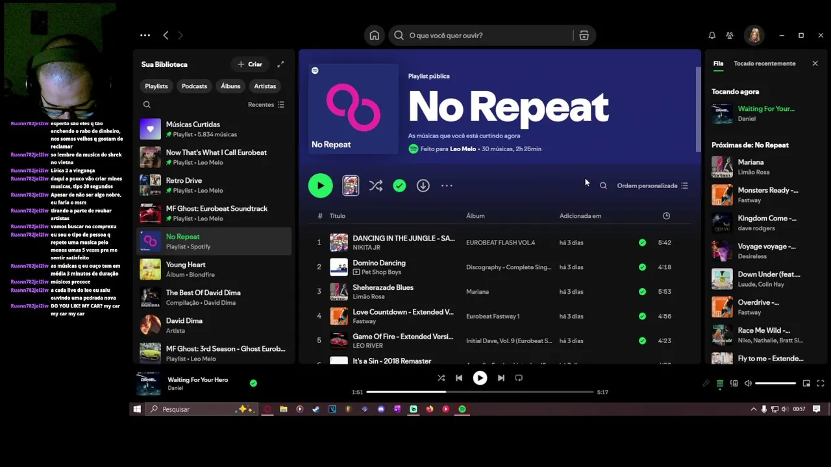Mute with the volume speaker icon
Viewport: 831px width, 467px height.
tap(748, 383)
